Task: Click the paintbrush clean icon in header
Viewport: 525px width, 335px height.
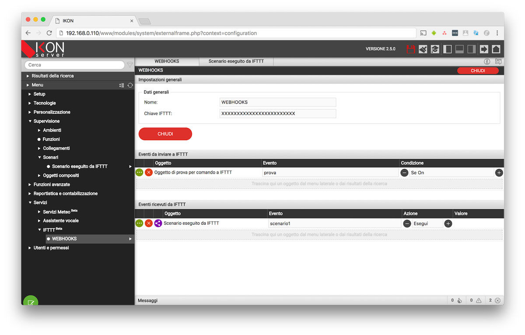Action: [x=423, y=49]
